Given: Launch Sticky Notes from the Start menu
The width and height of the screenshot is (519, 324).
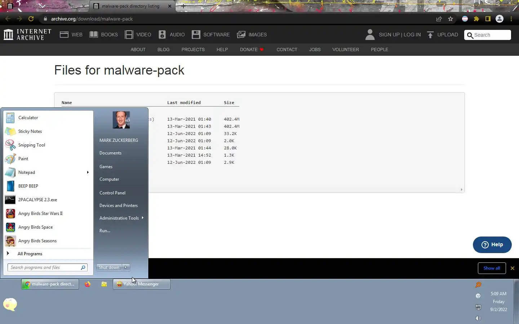Looking at the screenshot, I should (x=48, y=131).
